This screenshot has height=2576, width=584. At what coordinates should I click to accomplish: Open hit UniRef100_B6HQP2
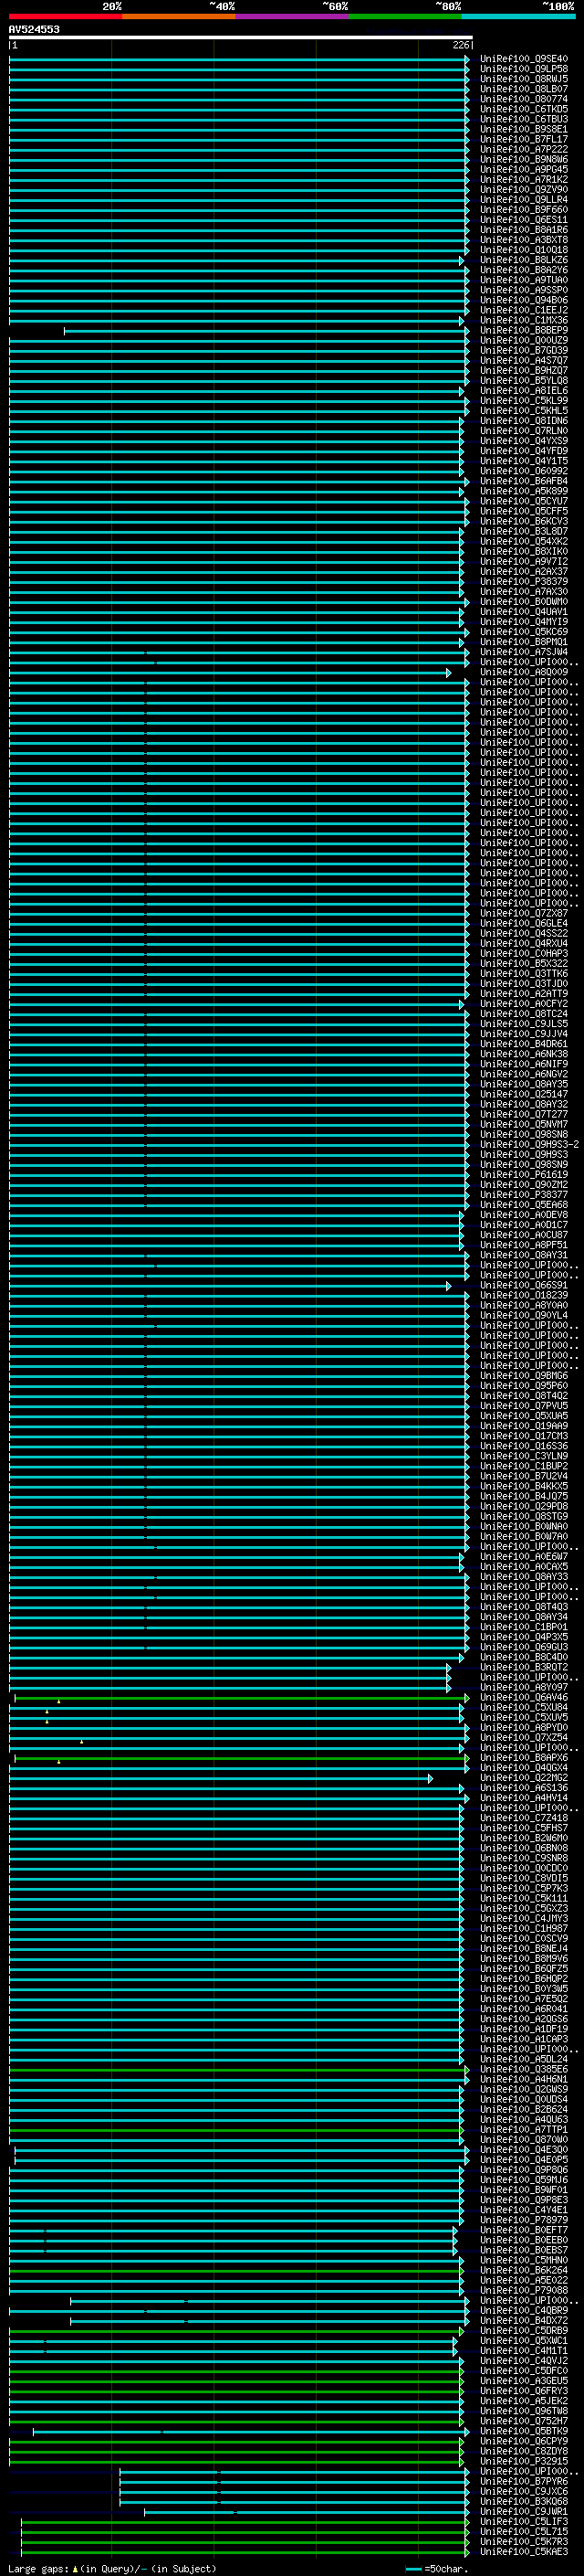(x=524, y=1978)
